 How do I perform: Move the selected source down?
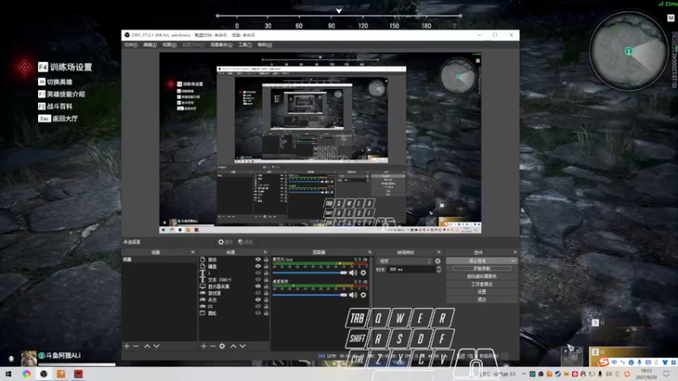[242, 346]
